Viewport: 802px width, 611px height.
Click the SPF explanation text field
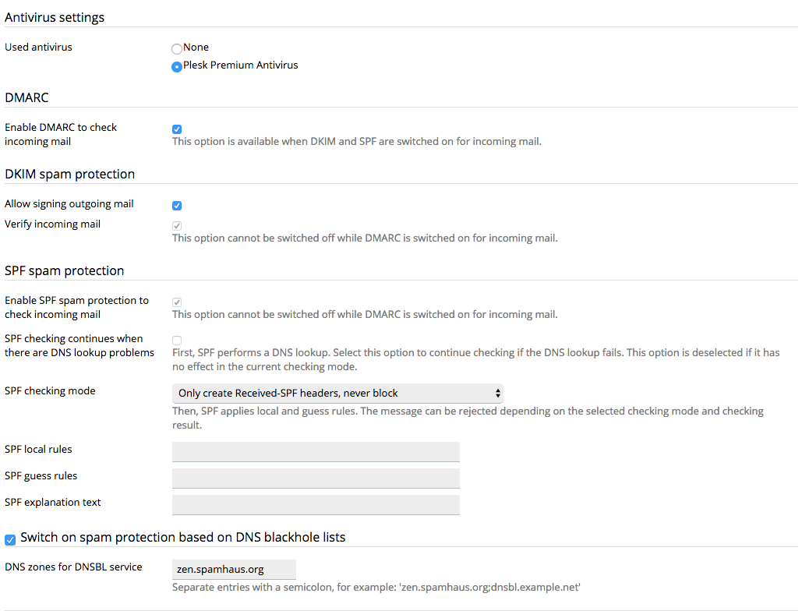(x=316, y=504)
